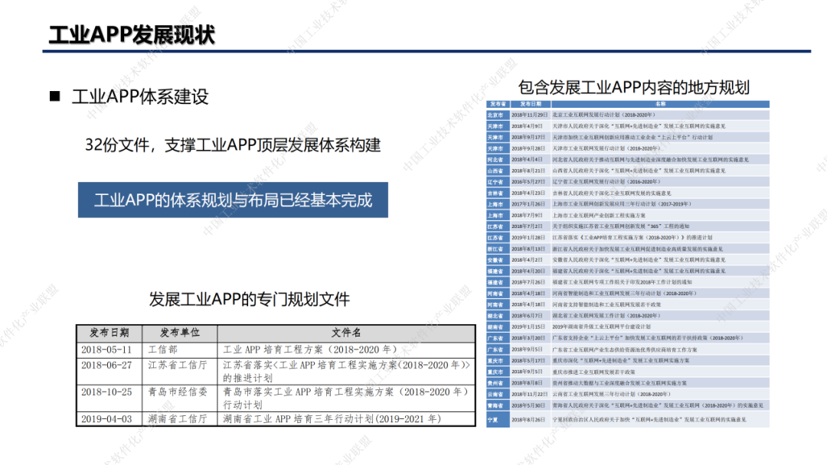Image resolution: width=827 pixels, height=465 pixels.
Task: Select the date 2018年8月8日
Action: (527, 383)
